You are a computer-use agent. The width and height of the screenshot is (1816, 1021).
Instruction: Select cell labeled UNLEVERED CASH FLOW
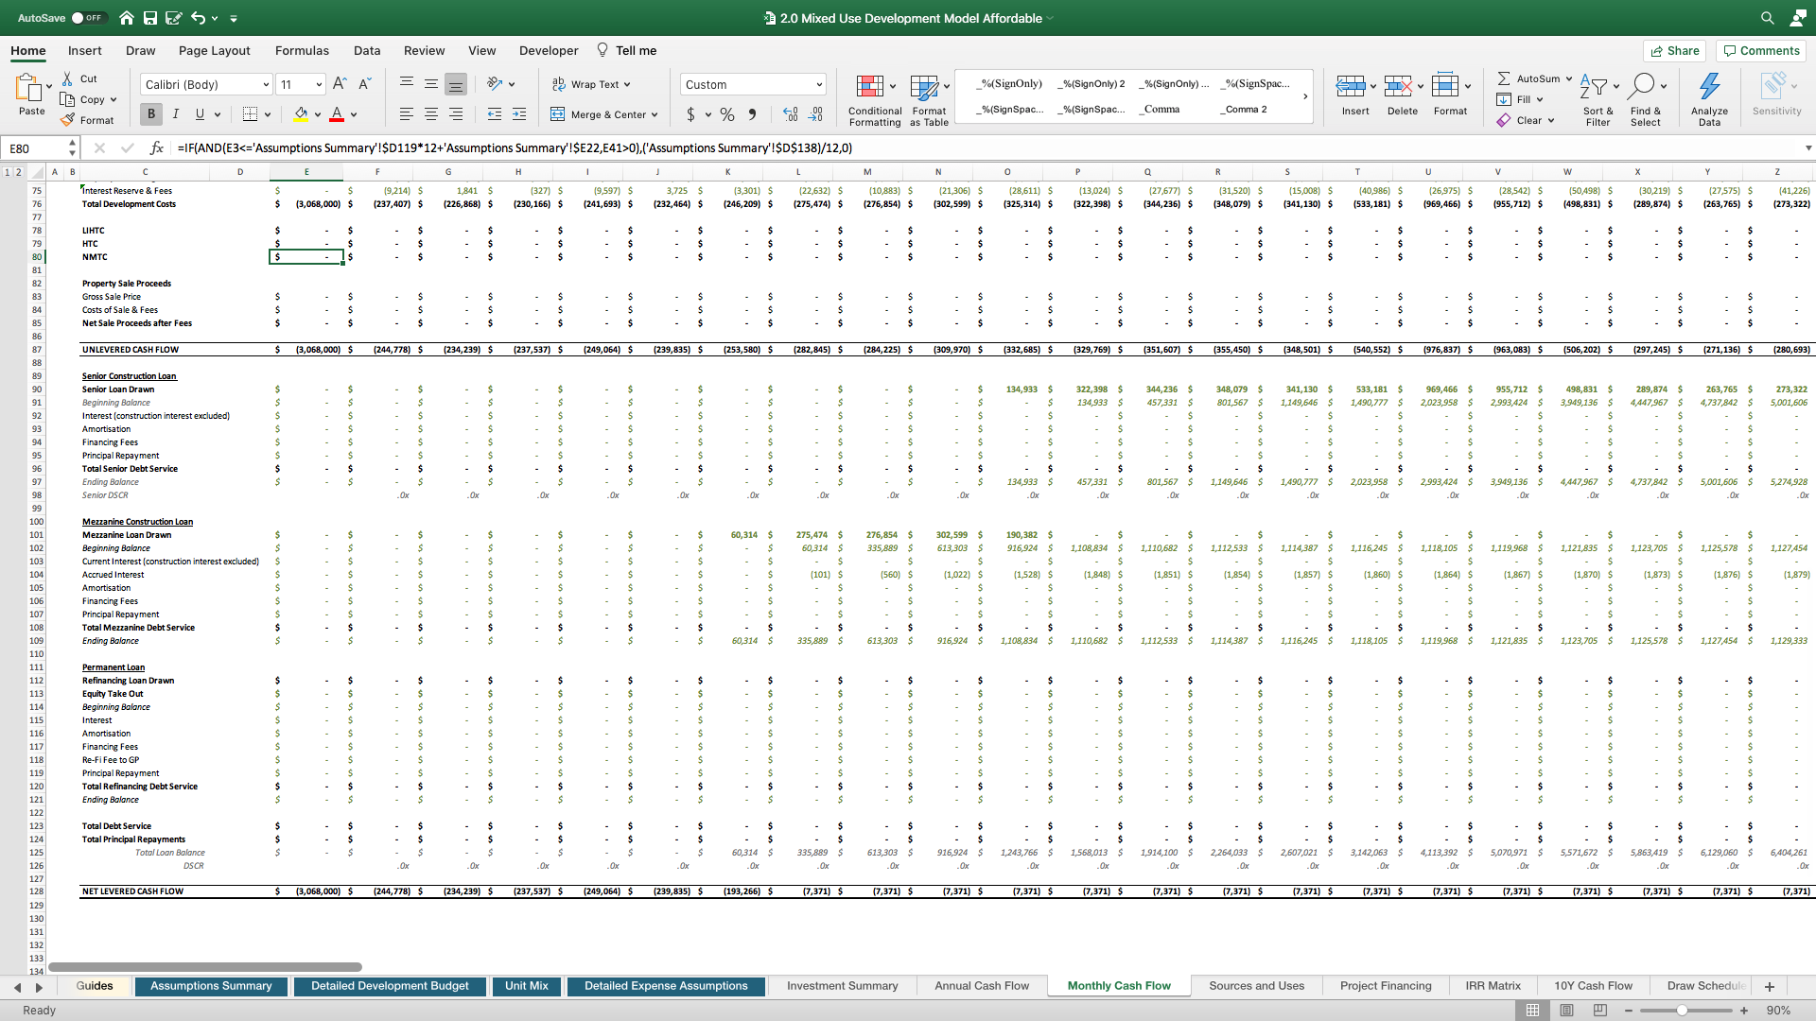(x=131, y=350)
